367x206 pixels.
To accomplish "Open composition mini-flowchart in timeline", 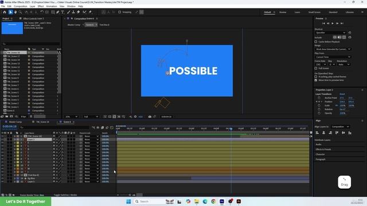I will pyautogui.click(x=93, y=128).
